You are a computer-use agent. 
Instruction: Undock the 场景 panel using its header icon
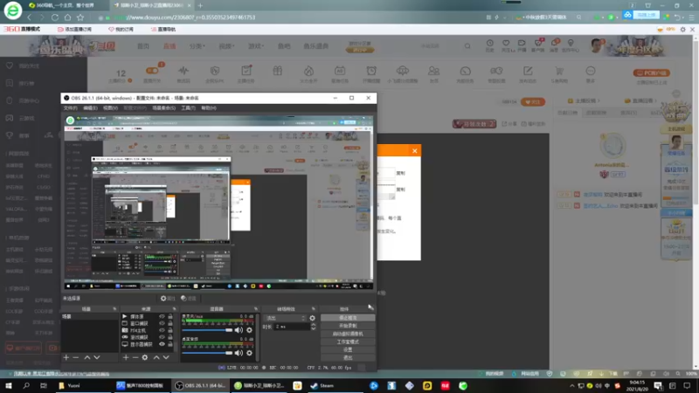(114, 309)
